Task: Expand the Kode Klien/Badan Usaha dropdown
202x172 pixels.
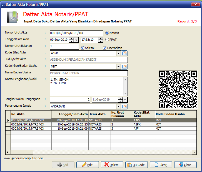Action: coord(118,66)
